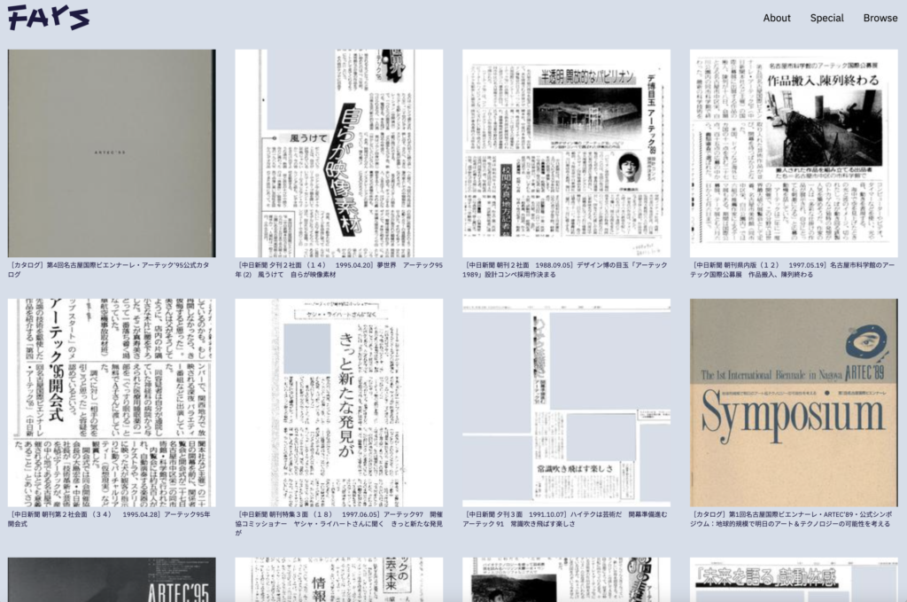
Task: Open the About page
Action: coord(776,18)
